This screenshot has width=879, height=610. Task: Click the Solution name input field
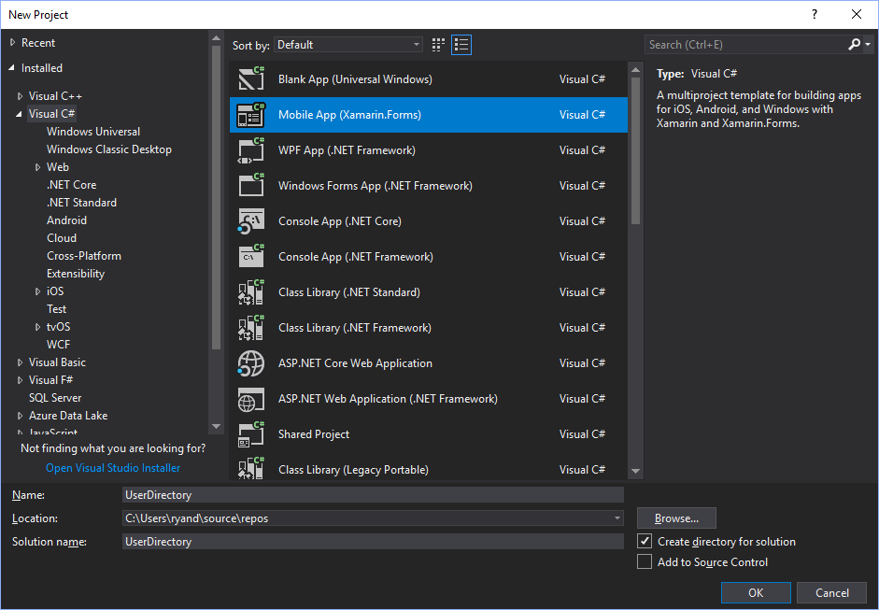tap(373, 542)
